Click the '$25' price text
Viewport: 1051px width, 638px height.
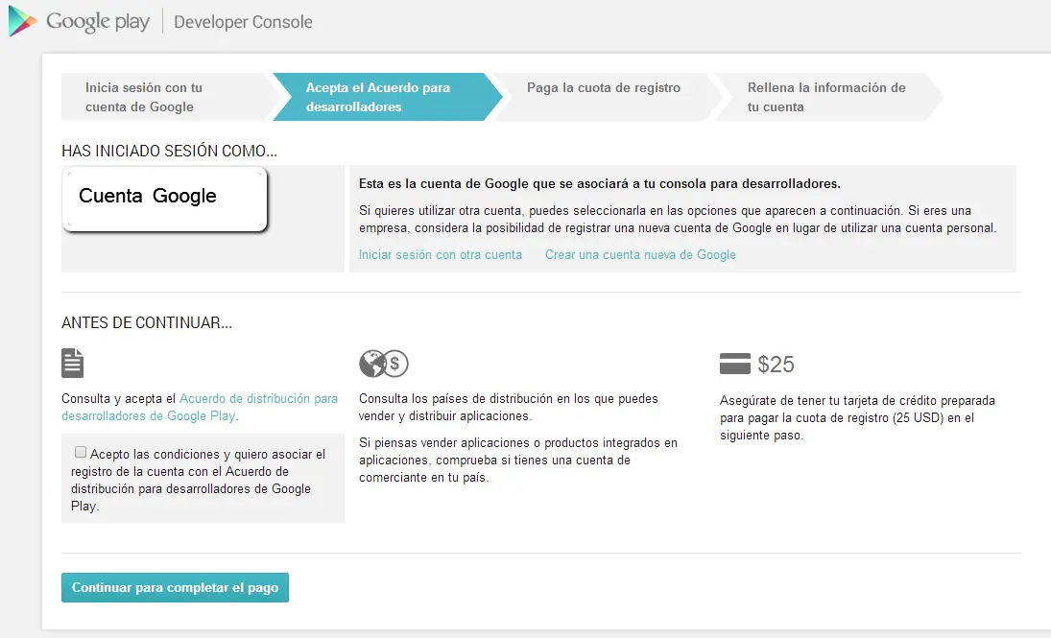click(776, 365)
